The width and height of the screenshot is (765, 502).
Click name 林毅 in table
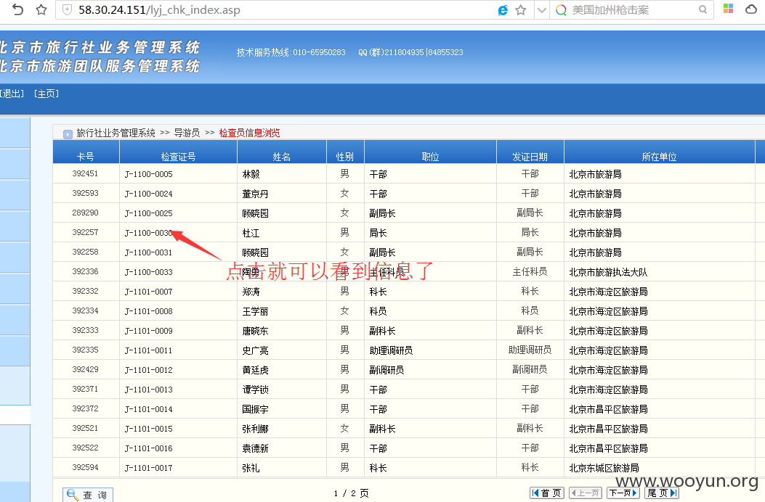(x=251, y=175)
